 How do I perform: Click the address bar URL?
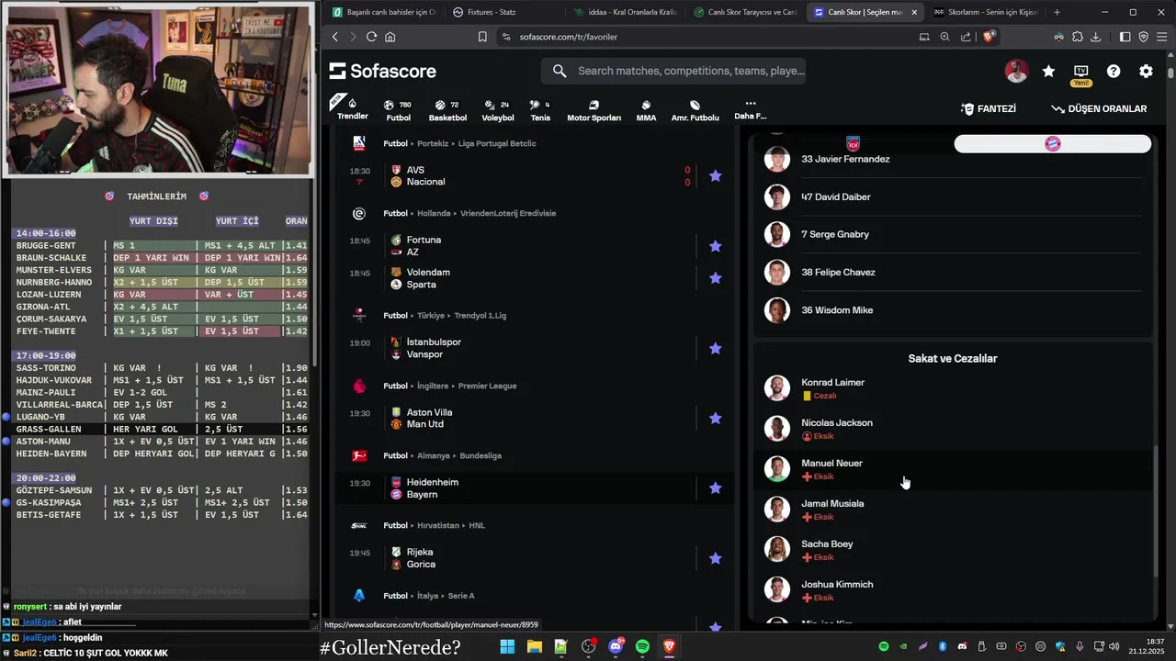[x=568, y=37]
